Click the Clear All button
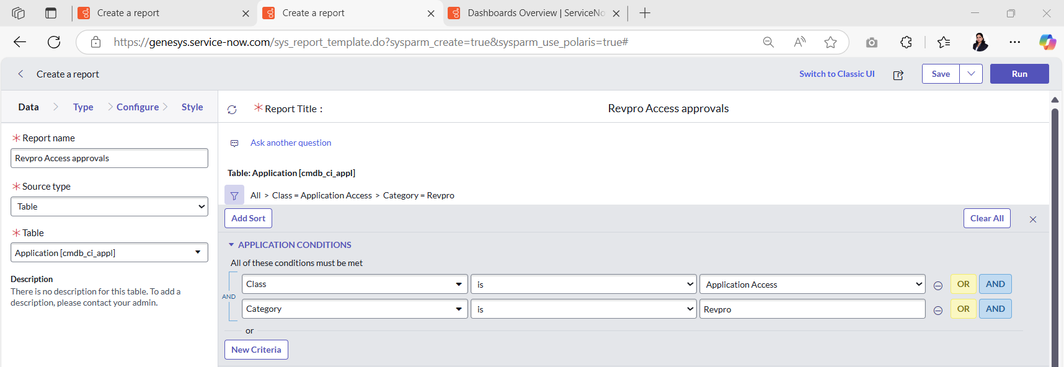1064x367 pixels. tap(987, 218)
